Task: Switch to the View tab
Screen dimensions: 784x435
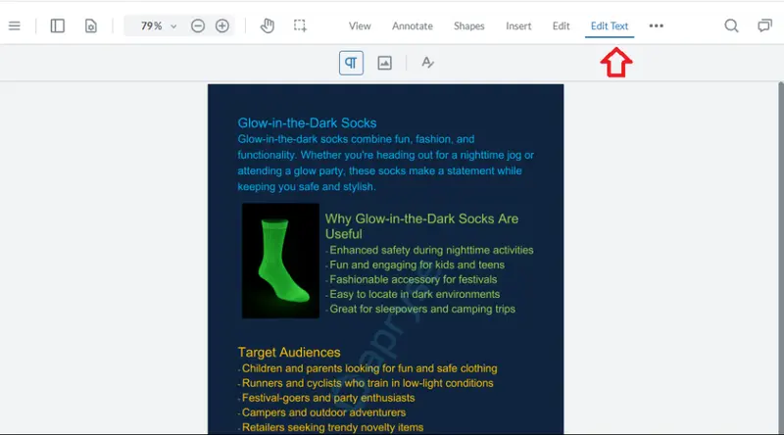Action: click(360, 26)
